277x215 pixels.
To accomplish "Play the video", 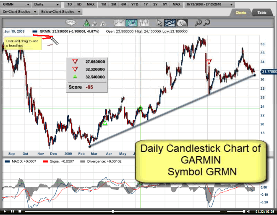I will [x=5, y=211].
